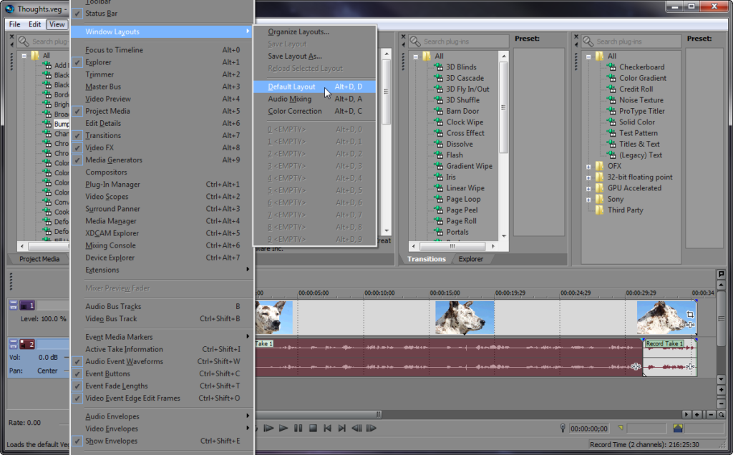Collapse the All folder in the Transitions tree
The image size is (733, 455).
pyautogui.click(x=417, y=55)
